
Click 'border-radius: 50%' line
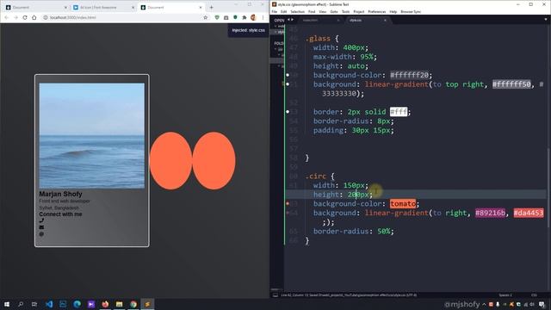pos(354,232)
